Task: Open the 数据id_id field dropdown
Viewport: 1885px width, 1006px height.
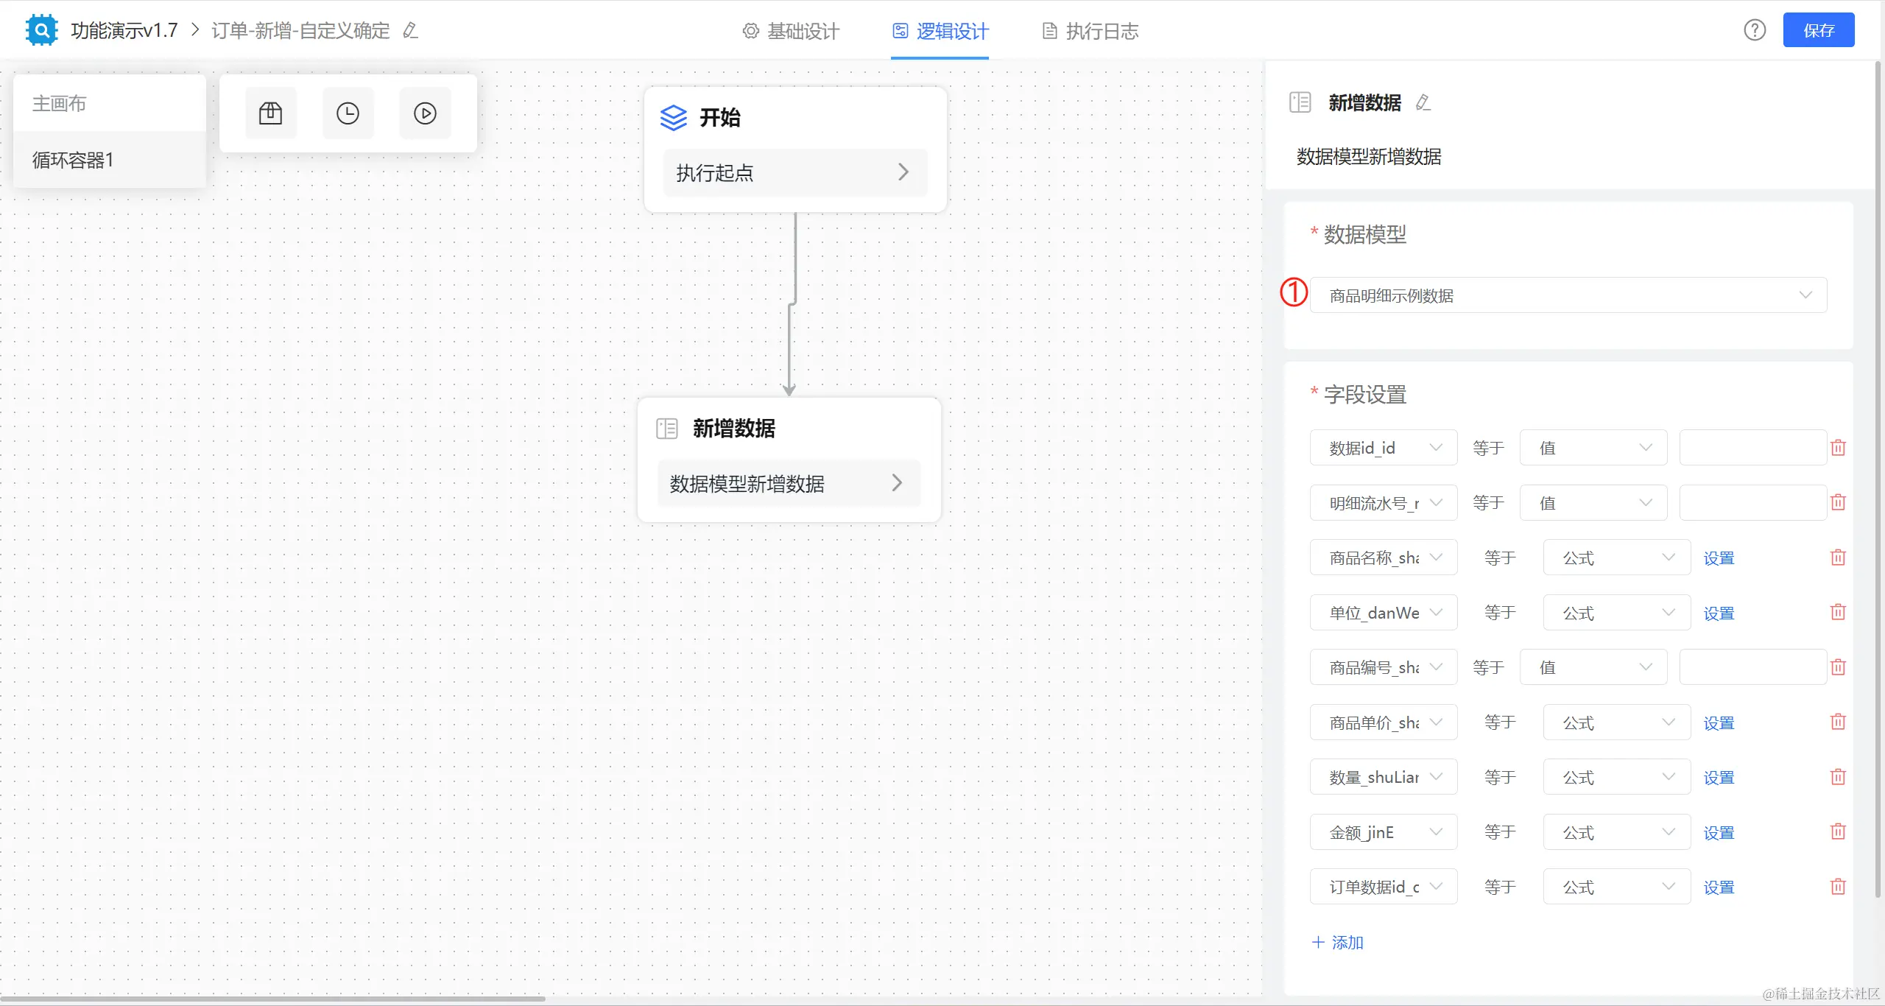Action: click(x=1383, y=448)
